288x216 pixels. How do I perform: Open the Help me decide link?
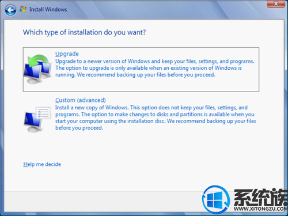pyautogui.click(x=42, y=164)
